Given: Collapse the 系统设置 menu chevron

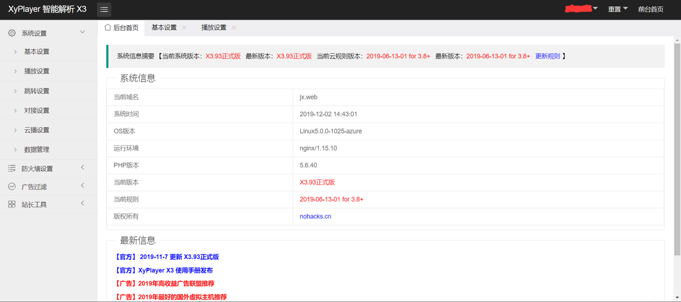Looking at the screenshot, I should [82, 32].
